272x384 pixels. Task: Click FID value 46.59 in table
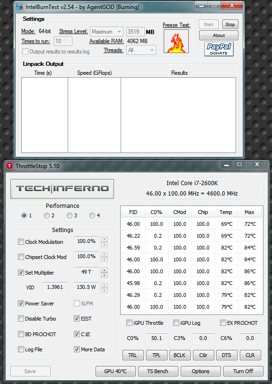point(133,248)
